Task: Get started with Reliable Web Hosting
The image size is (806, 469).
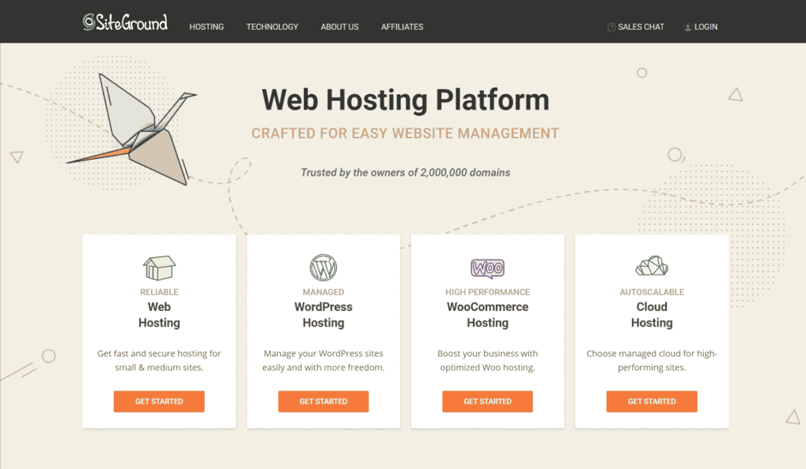Action: (x=159, y=401)
